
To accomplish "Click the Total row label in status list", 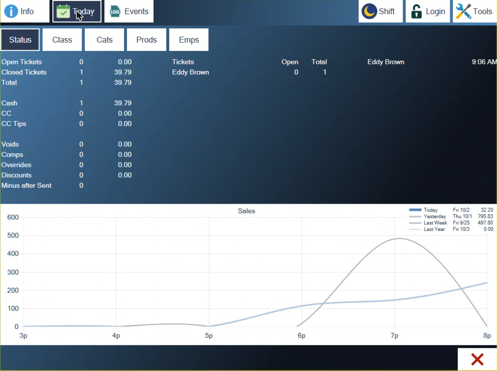I will point(9,82).
